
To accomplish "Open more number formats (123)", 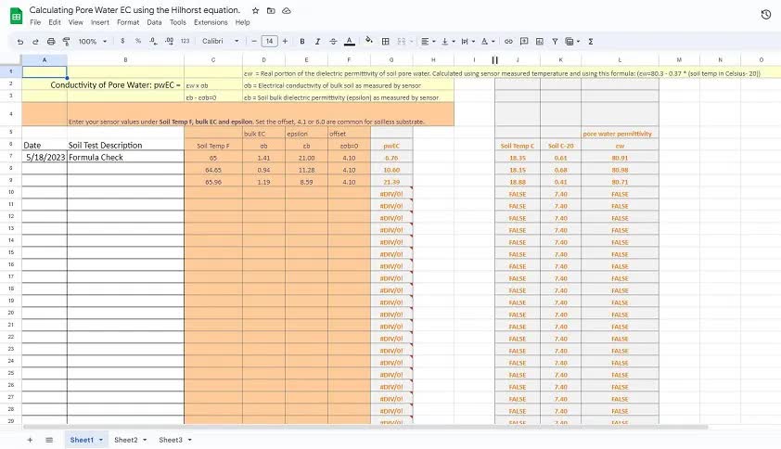I will (186, 41).
